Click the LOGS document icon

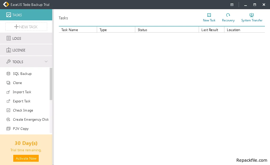point(9,38)
